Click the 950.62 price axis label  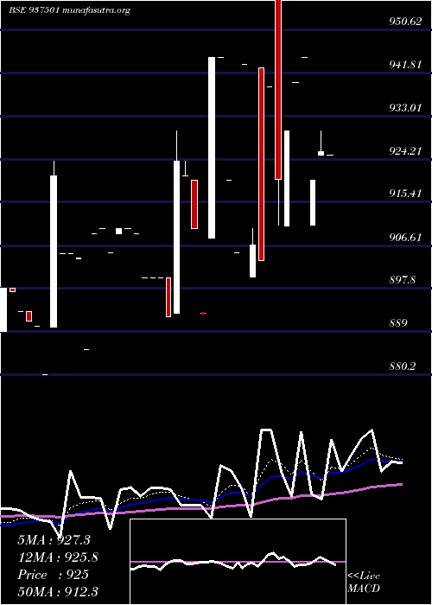tap(405, 22)
